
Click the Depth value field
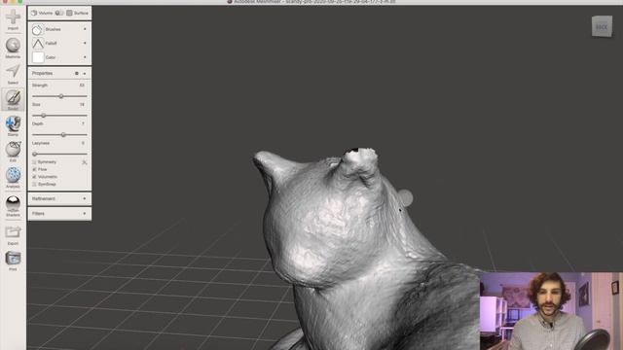(83, 123)
